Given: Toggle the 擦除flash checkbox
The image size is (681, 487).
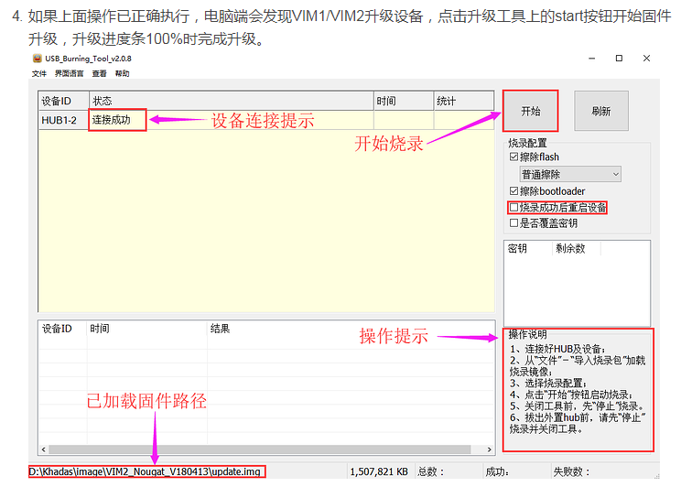Looking at the screenshot, I should pos(513,157).
